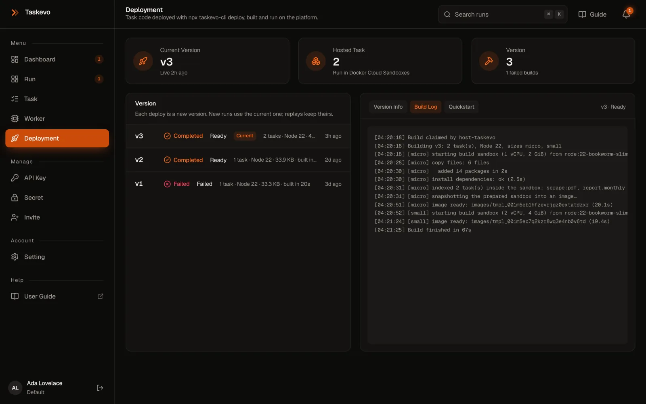Click 'v3 · Ready' status text
Image resolution: width=646 pixels, height=404 pixels.
(x=613, y=107)
